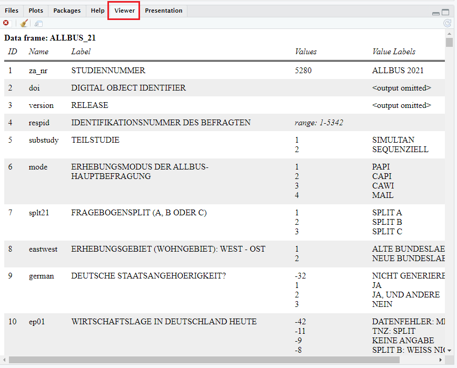
Task: Show viewer content in new window
Action: (x=39, y=23)
